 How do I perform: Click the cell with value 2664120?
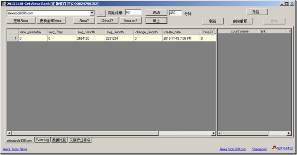(90, 38)
